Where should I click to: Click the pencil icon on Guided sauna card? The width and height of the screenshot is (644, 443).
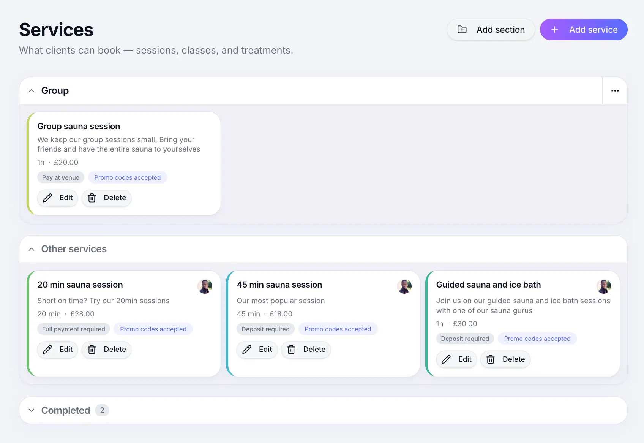[446, 359]
